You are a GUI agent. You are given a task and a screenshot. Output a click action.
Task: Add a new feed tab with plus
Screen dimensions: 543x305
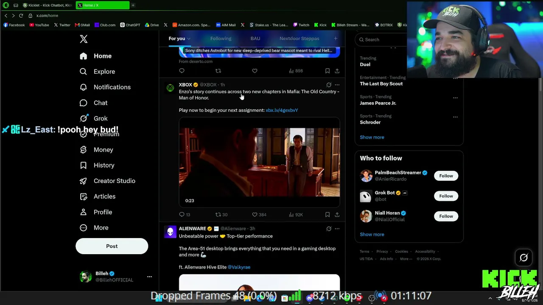336,39
